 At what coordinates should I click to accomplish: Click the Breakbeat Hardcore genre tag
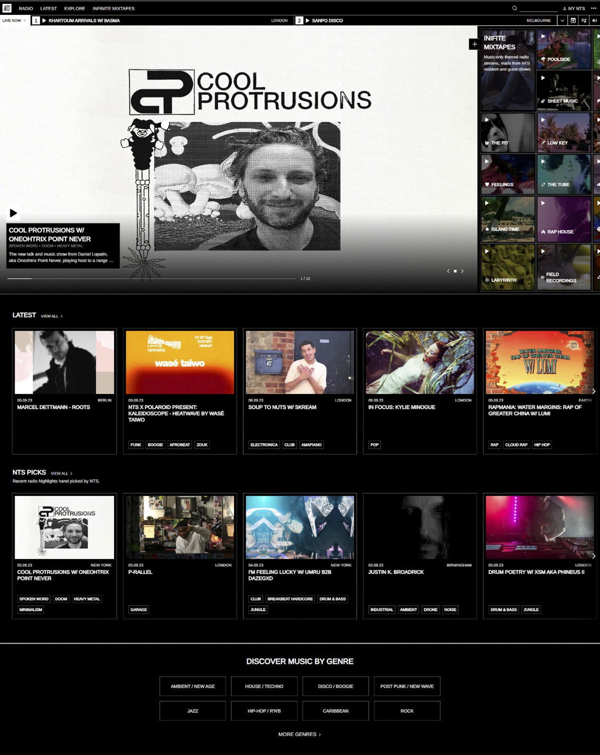(x=290, y=599)
